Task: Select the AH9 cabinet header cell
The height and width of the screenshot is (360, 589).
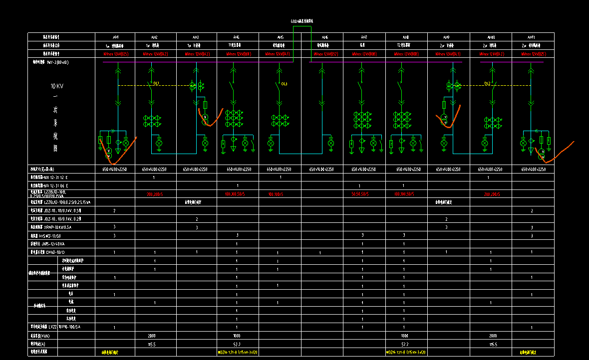Action: 449,37
